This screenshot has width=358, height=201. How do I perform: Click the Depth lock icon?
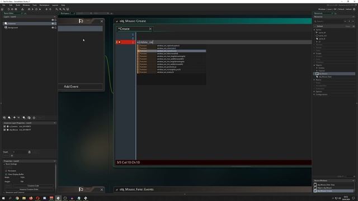(29, 152)
